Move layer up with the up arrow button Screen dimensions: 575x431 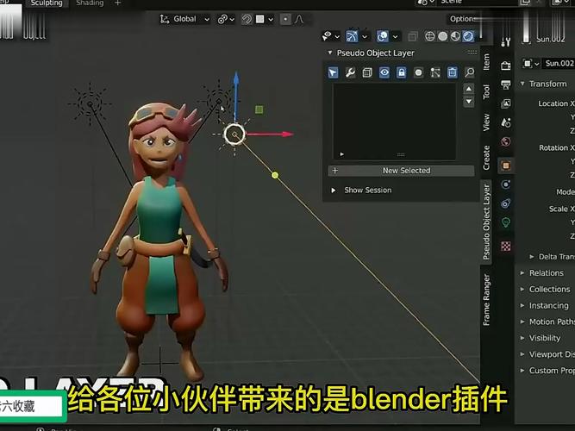pos(469,89)
